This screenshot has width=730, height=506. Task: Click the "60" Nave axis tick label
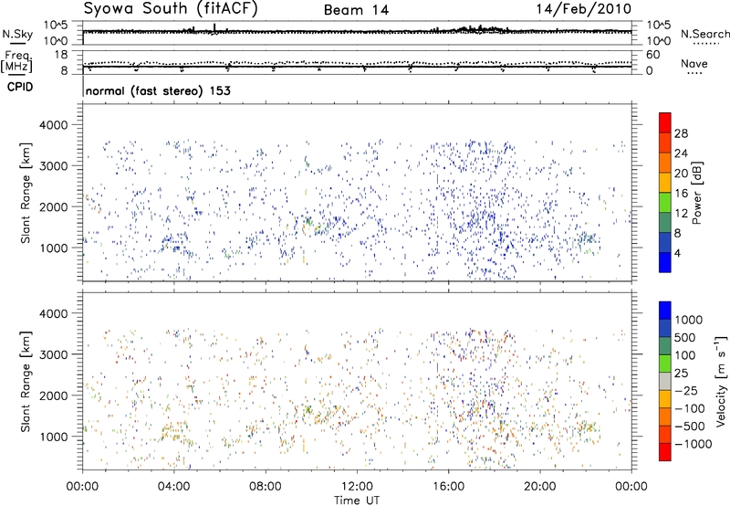click(x=652, y=55)
